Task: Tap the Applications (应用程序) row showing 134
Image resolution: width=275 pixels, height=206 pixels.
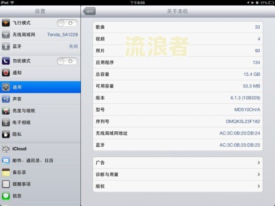Action: point(178,63)
